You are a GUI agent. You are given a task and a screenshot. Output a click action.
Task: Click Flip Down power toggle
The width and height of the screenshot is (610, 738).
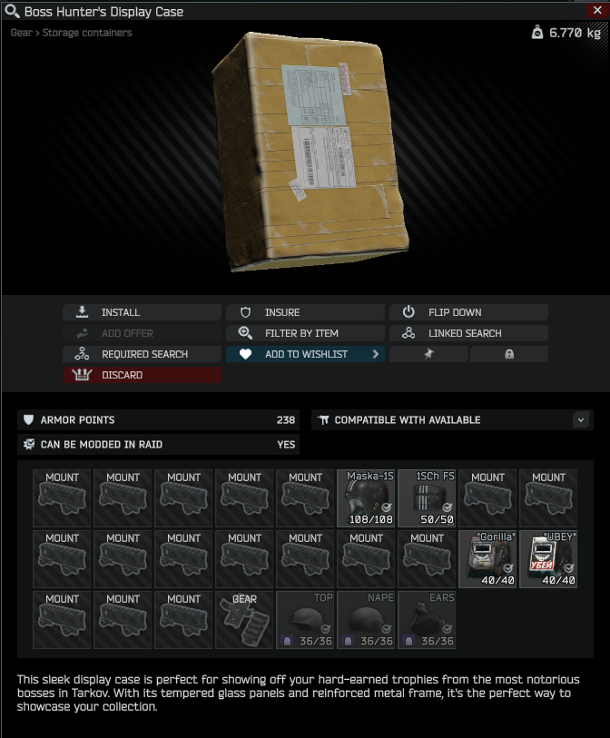pos(468,312)
